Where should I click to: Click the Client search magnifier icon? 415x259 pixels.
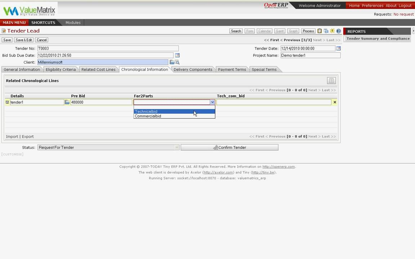(x=177, y=62)
